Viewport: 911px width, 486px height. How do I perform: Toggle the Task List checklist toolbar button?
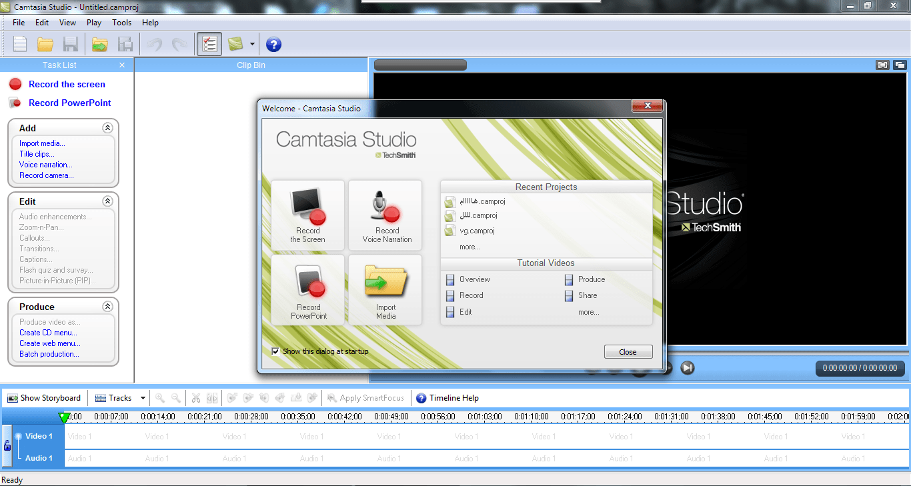[x=209, y=45]
